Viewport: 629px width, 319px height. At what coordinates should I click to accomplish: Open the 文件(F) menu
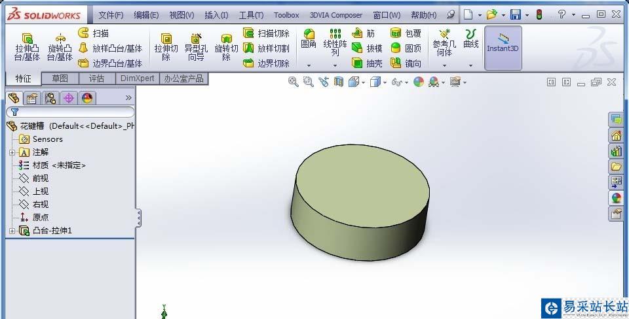111,15
